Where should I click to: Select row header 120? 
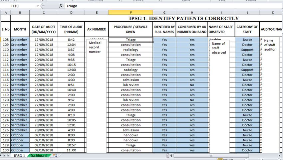tap(6, 100)
